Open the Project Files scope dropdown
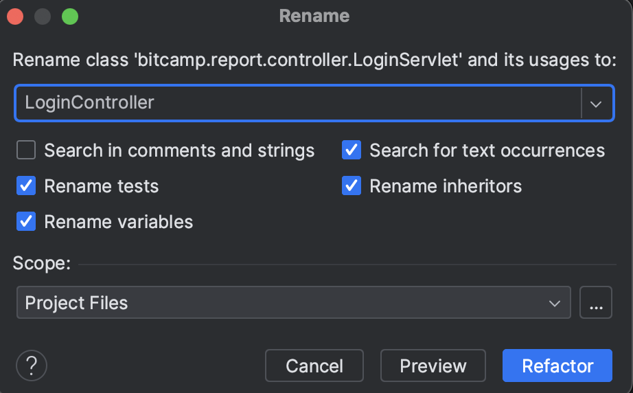This screenshot has width=633, height=393. tap(293, 302)
